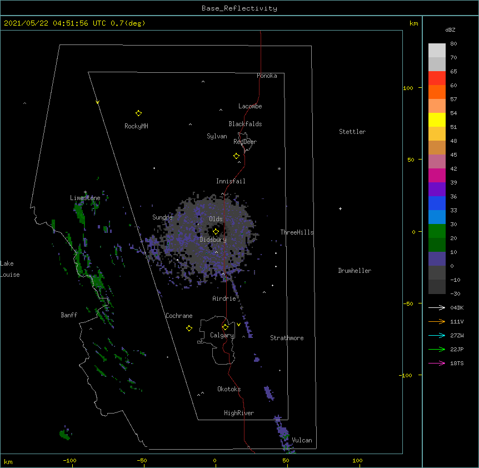Click the Olds town label

(x=216, y=219)
